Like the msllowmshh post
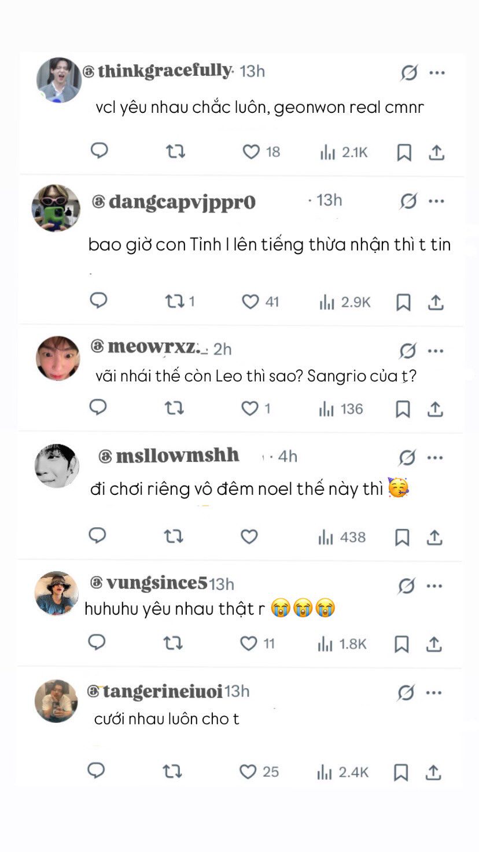Viewport: 479px width, 852px height. [249, 537]
